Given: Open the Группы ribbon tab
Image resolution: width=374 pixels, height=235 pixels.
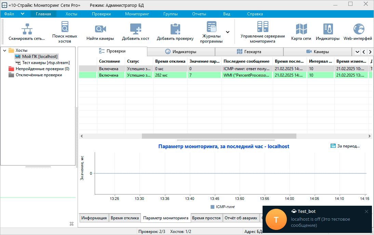Looking at the screenshot, I should point(170,14).
